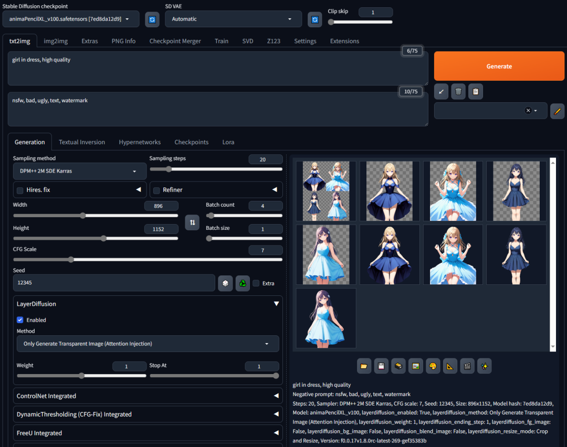Click the random seed dice button

tap(225, 283)
